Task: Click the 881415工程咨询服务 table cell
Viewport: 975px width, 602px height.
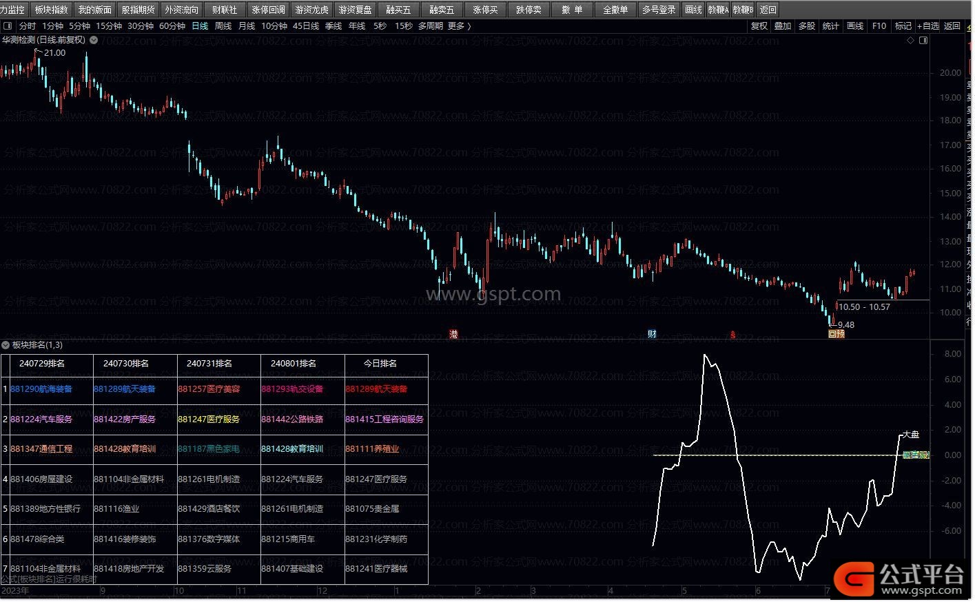Action: point(386,419)
